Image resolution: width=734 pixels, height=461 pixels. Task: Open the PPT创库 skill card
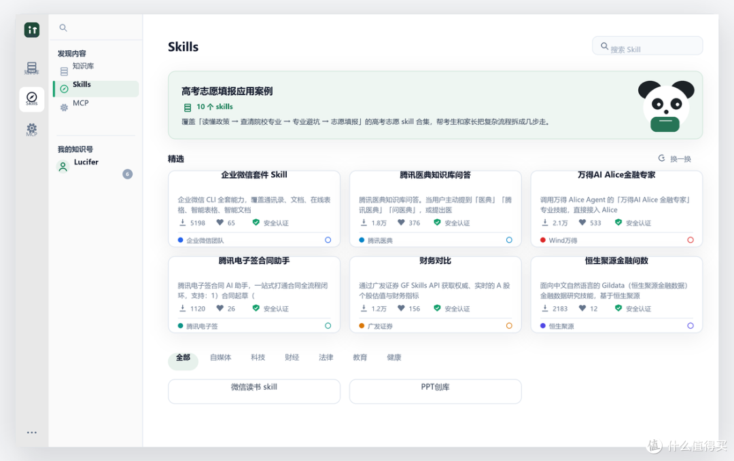point(436,391)
